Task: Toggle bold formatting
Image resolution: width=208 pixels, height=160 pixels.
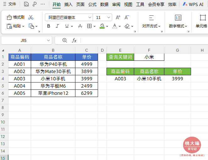Action: (x=49, y=26)
